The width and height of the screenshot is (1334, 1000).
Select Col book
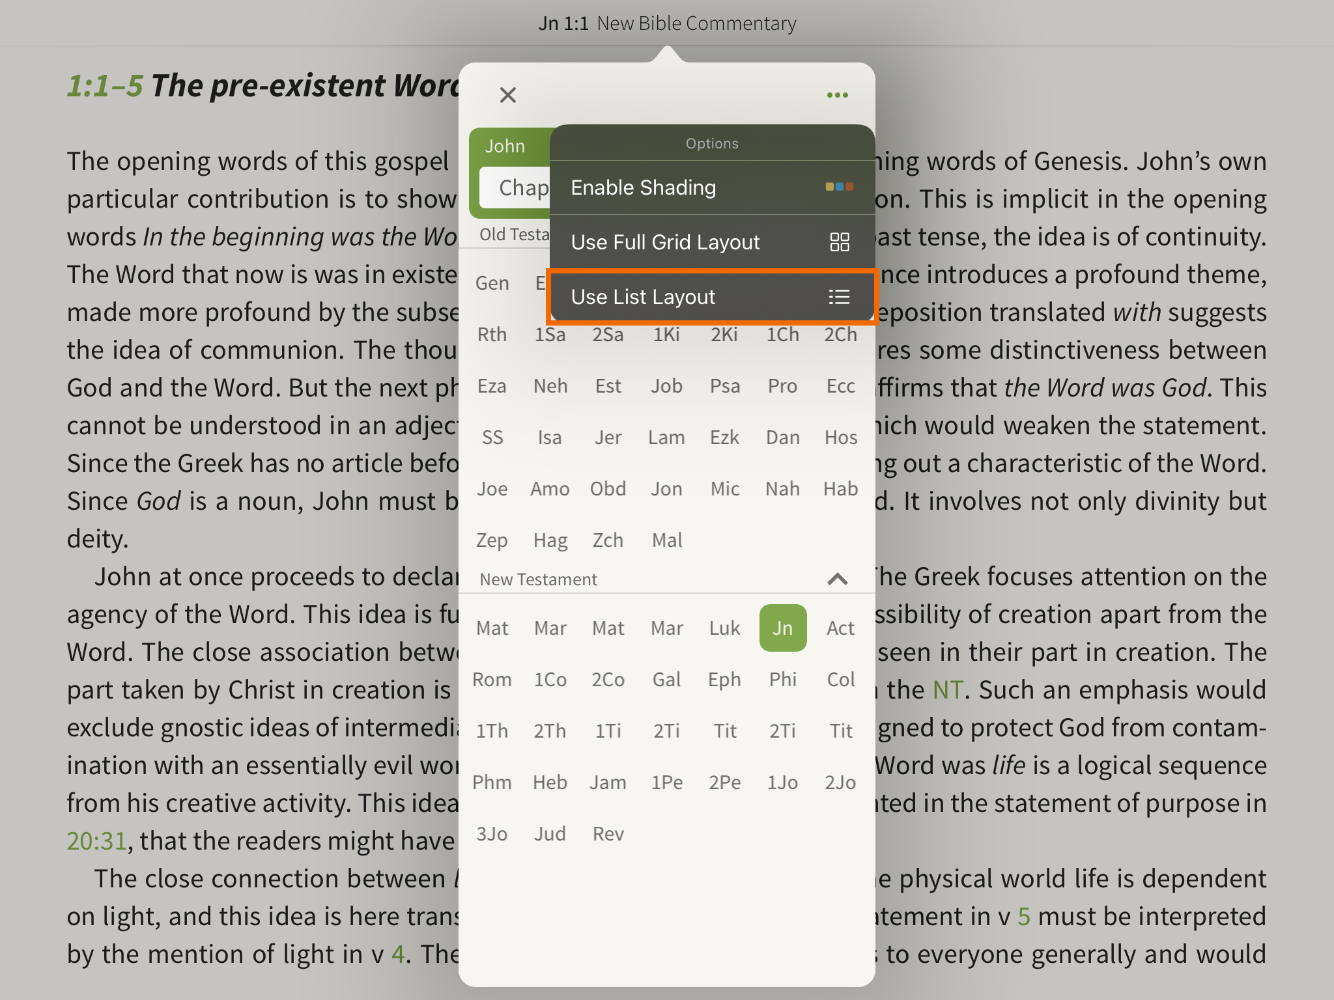coord(841,680)
